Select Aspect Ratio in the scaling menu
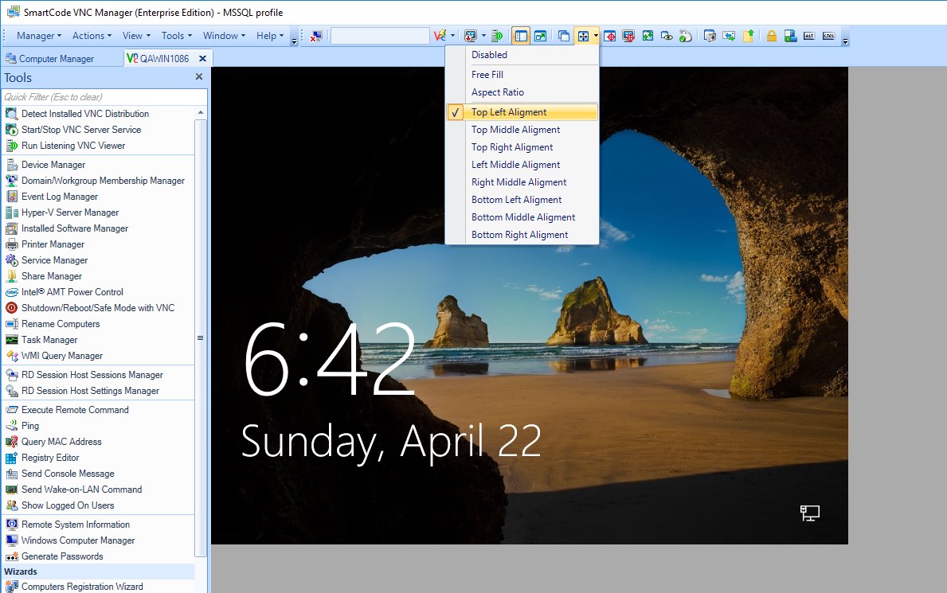Image resolution: width=947 pixels, height=593 pixels. click(497, 92)
